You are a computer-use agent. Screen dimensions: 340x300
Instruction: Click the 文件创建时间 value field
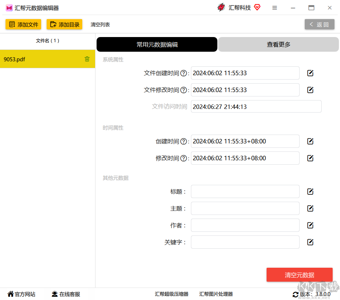pyautogui.click(x=245, y=73)
